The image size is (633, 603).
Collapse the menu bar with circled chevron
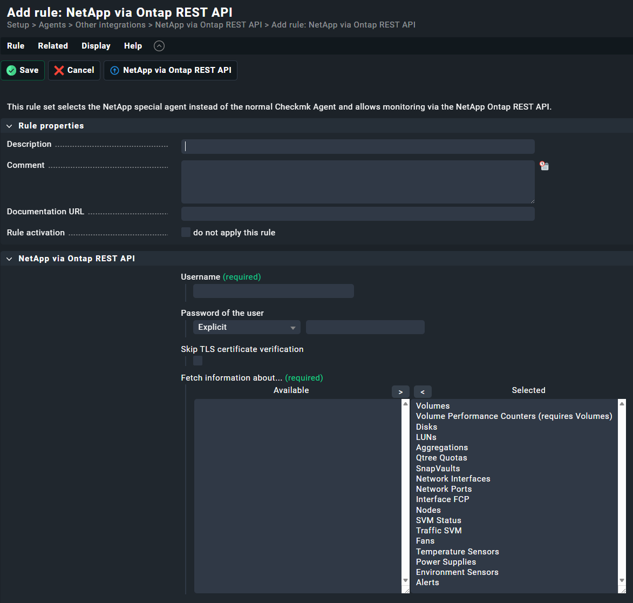[159, 46]
